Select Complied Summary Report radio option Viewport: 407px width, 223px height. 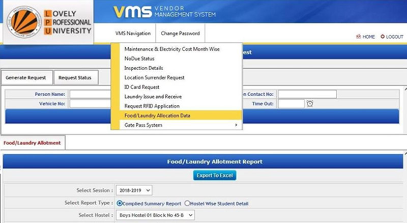(120, 203)
